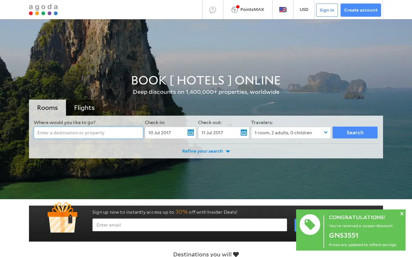Screen dimensions: 412x257
Task: Switch to the Flights tab
Action: pos(84,108)
